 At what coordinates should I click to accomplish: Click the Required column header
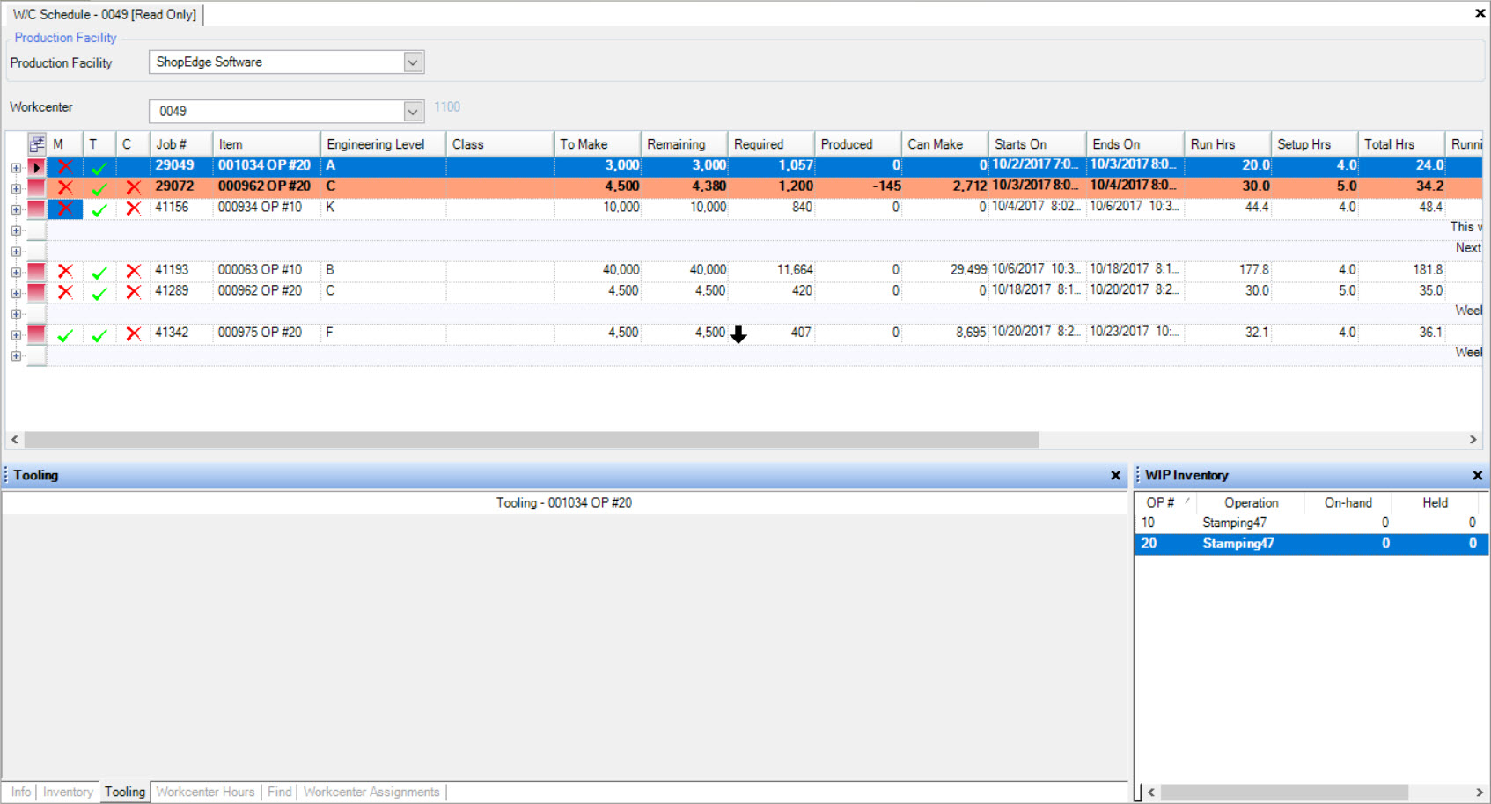point(771,144)
